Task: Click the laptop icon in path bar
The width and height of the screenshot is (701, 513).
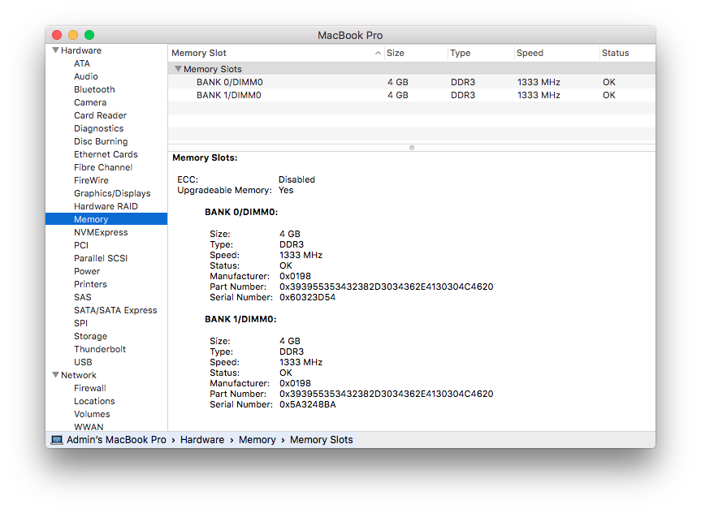Action: [57, 440]
